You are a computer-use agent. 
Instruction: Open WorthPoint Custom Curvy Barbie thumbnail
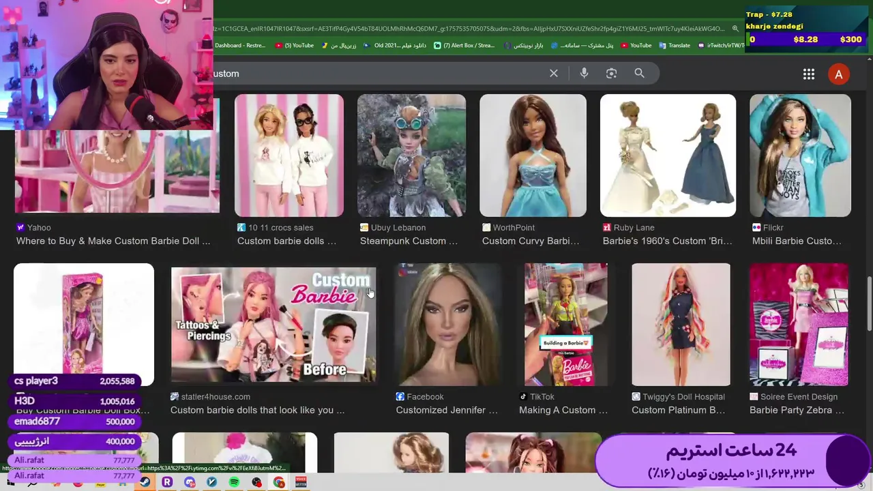coord(533,155)
